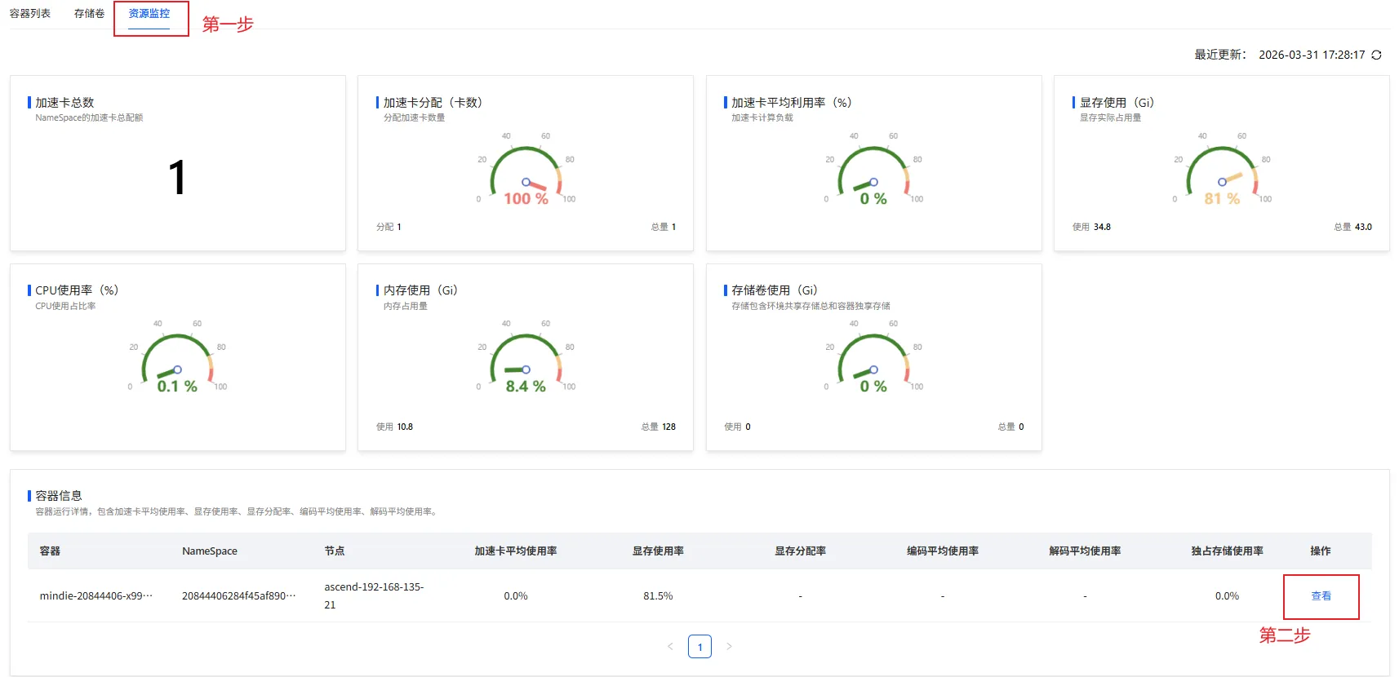The width and height of the screenshot is (1399, 677).
Task: Click the container name mindie-20844406-x99…
Action: (x=96, y=596)
